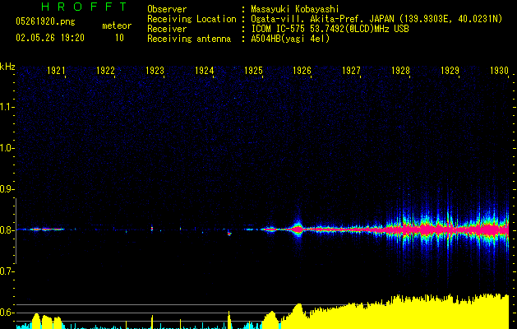Click the date 02.05.26 19:20

(50, 38)
